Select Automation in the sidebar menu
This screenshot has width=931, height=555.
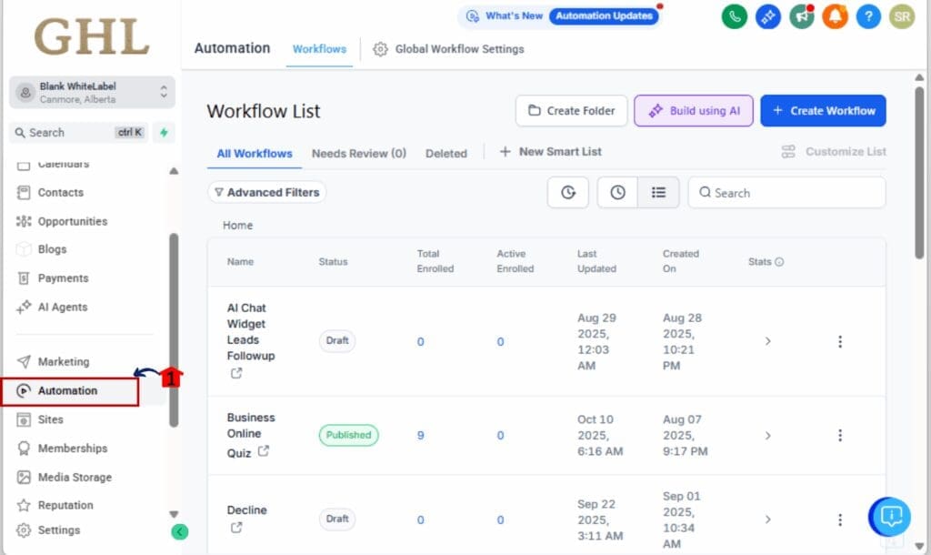(x=69, y=390)
